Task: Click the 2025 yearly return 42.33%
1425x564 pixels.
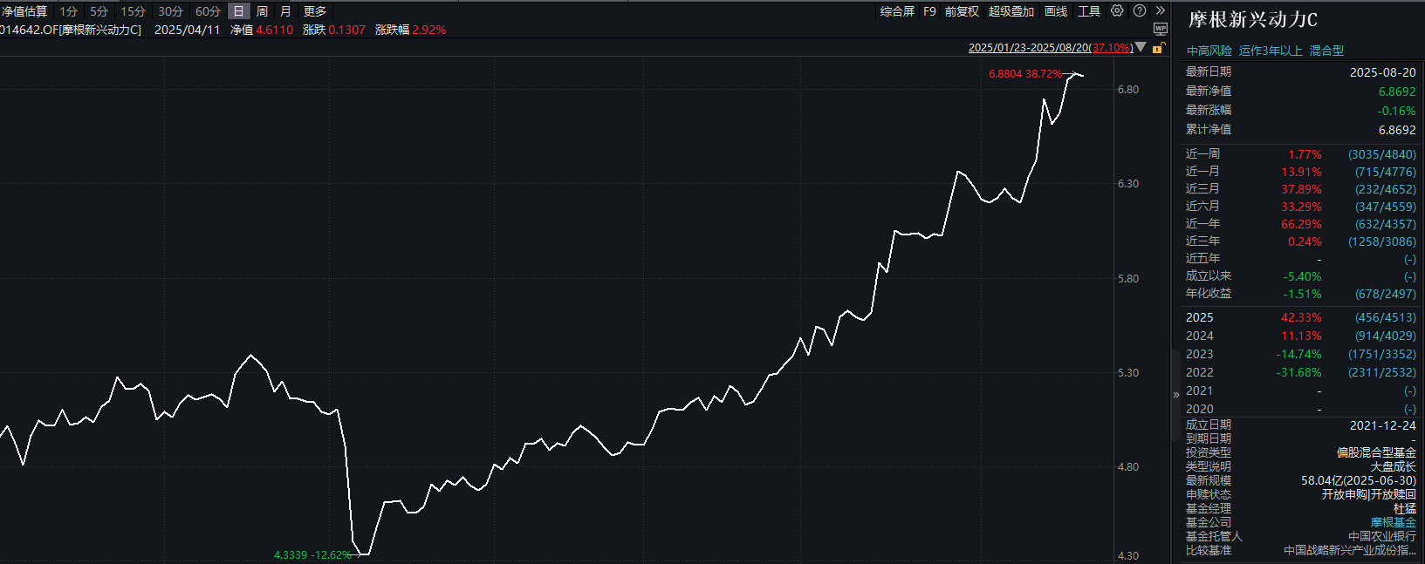Action: click(x=1301, y=317)
